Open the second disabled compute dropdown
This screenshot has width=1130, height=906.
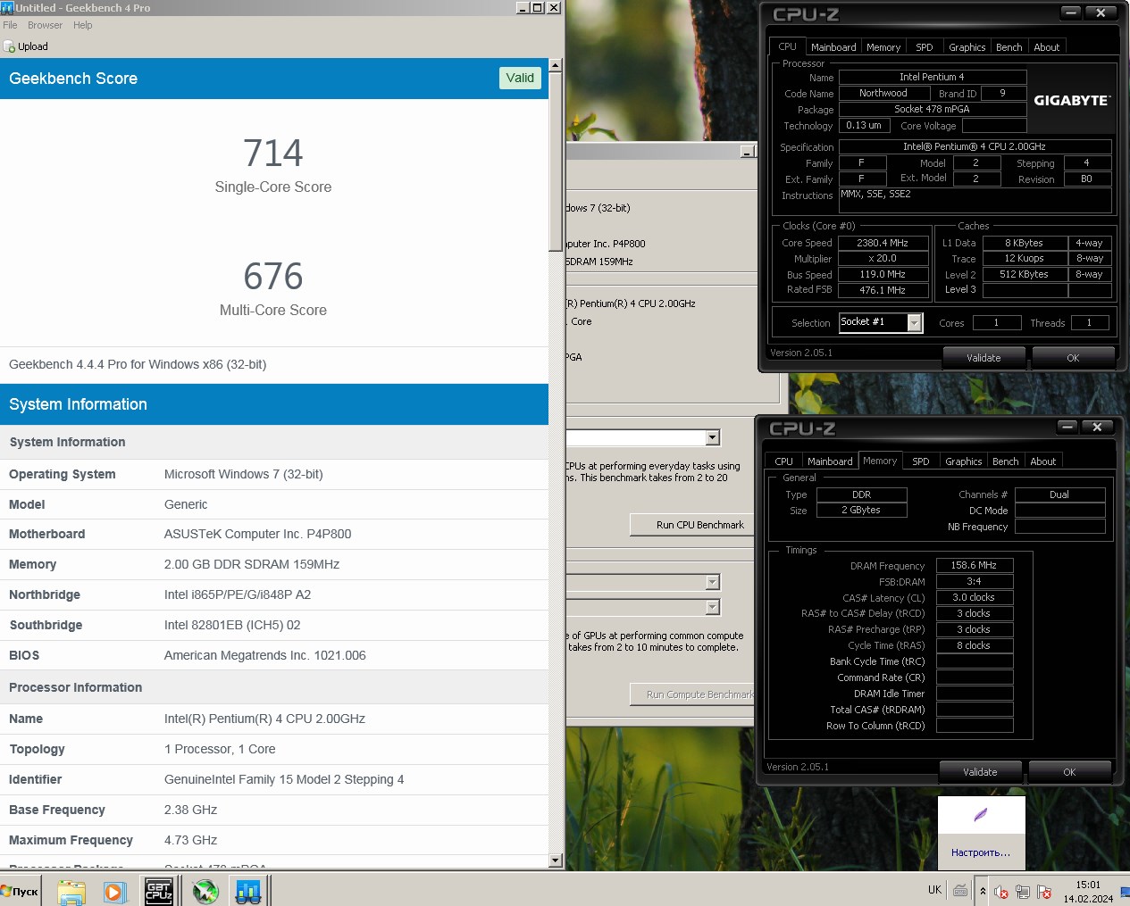pos(712,607)
